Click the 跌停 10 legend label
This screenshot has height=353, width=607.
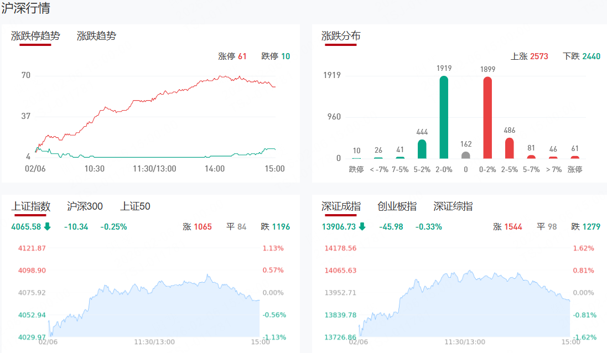tap(276, 56)
